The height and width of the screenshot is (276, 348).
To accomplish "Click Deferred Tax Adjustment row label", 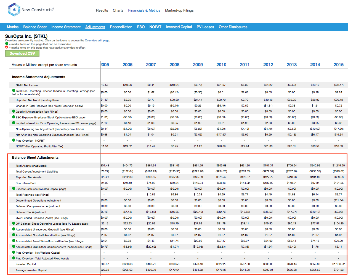I will coord(31,212).
